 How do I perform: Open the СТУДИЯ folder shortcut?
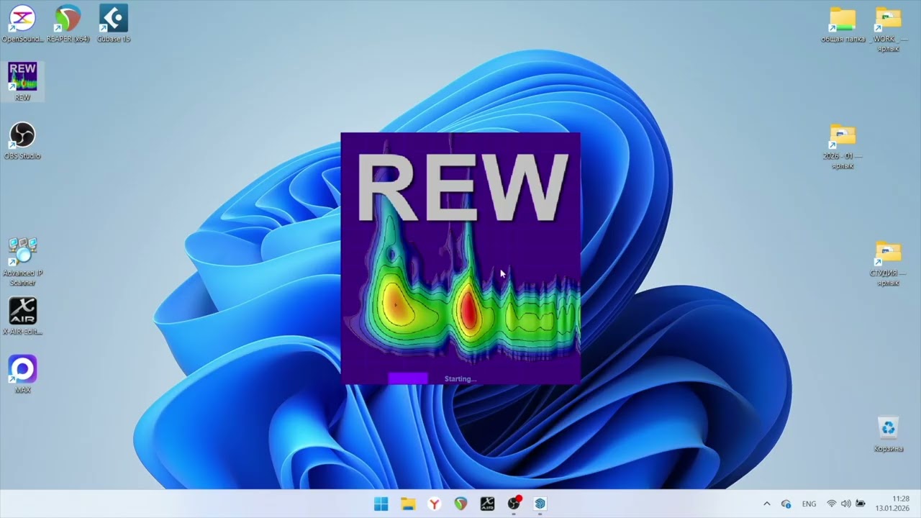888,264
